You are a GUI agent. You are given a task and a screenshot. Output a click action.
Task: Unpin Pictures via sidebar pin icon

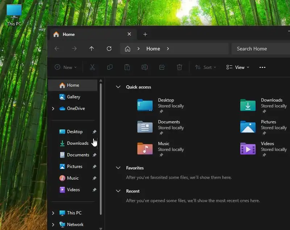[x=94, y=167]
